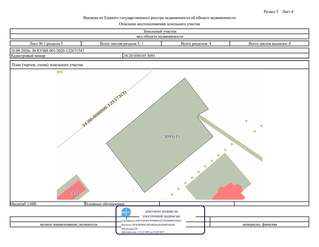Select the cell "Лист № 1 раздела 3"

pos(46,43)
